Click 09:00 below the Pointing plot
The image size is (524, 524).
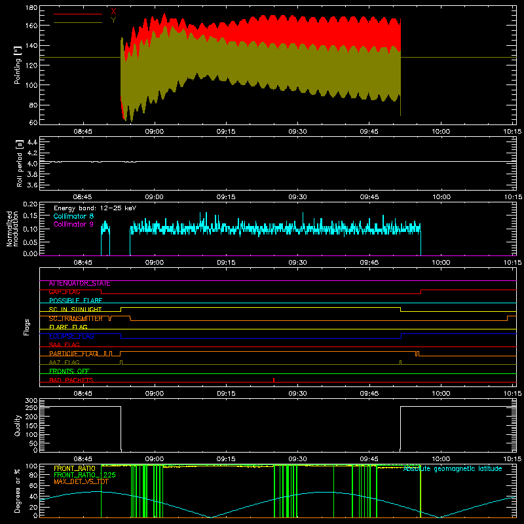click(x=155, y=132)
